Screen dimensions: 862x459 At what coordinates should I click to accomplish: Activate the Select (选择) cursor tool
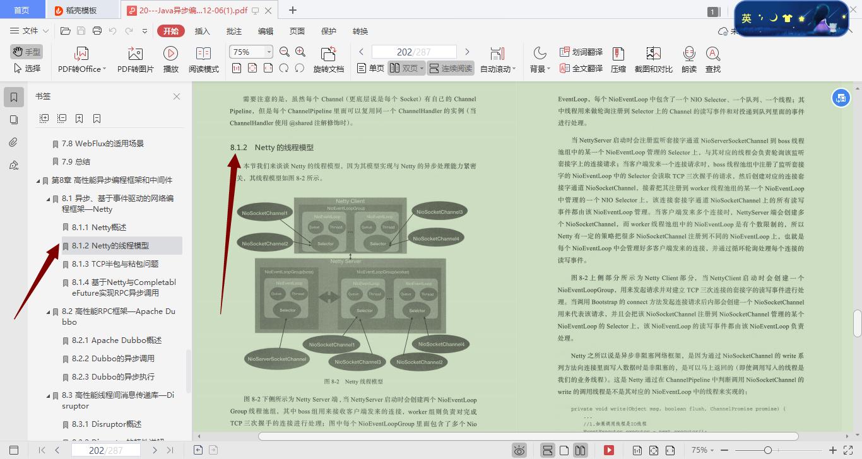(27, 68)
